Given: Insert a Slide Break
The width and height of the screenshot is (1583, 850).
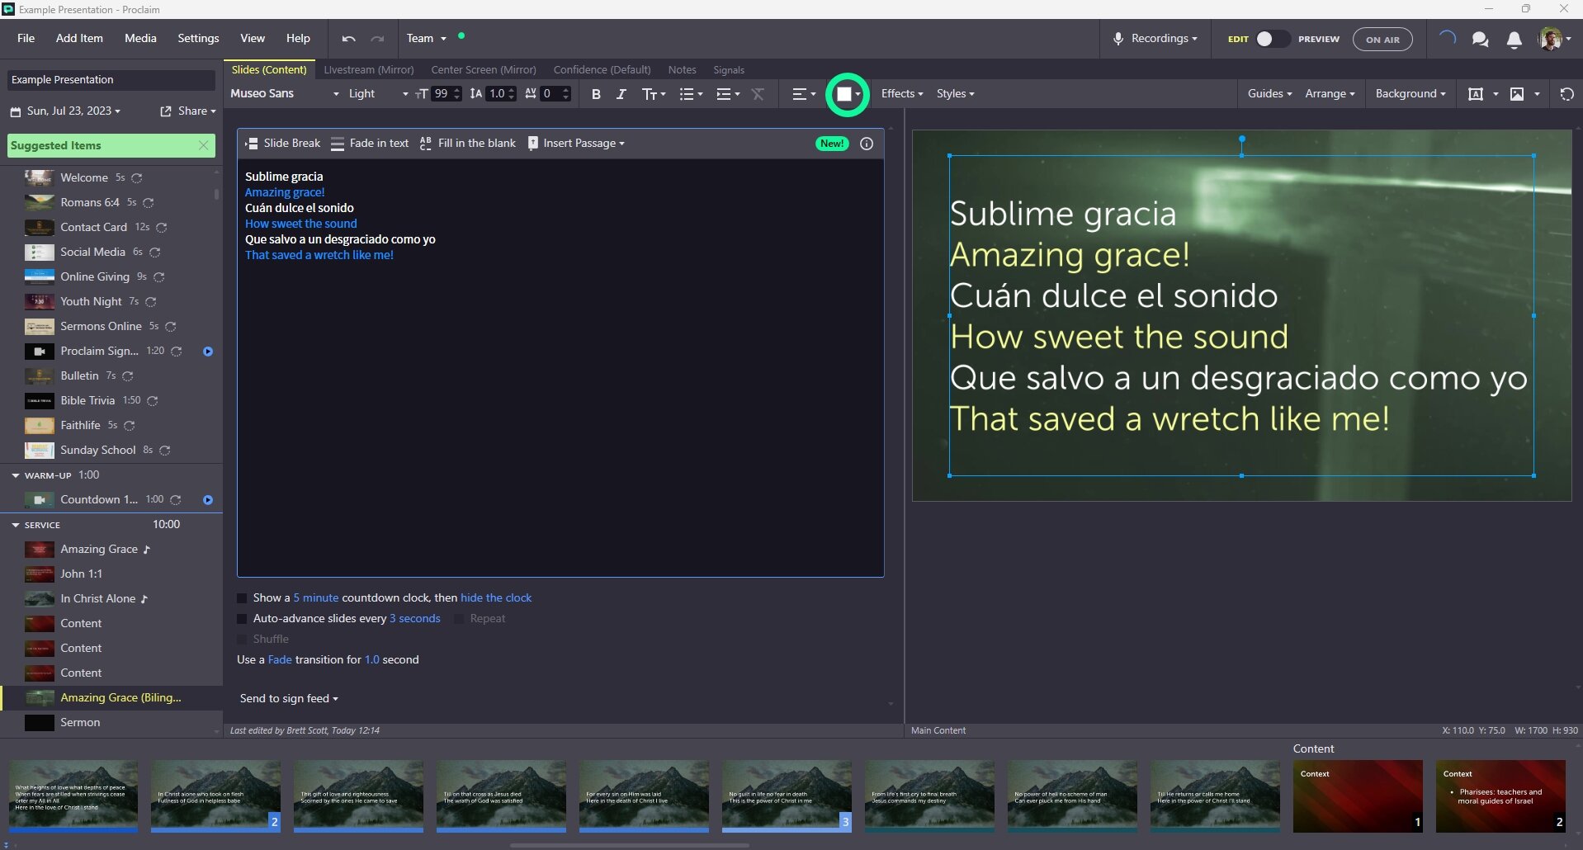Looking at the screenshot, I should 283,144.
